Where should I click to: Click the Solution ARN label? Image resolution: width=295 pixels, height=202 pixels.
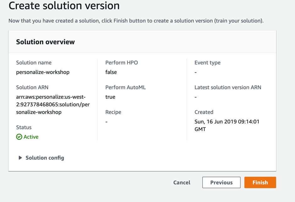tap(32, 87)
